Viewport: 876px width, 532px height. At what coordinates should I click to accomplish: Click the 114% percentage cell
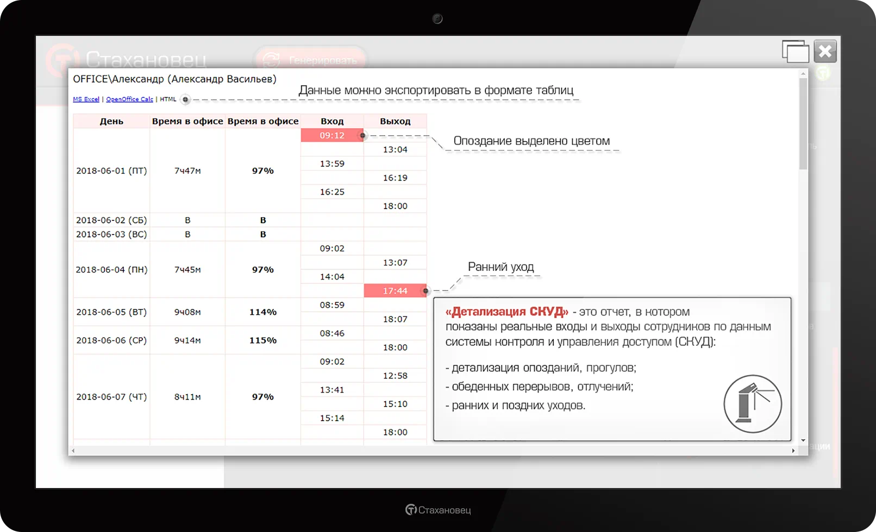point(263,312)
